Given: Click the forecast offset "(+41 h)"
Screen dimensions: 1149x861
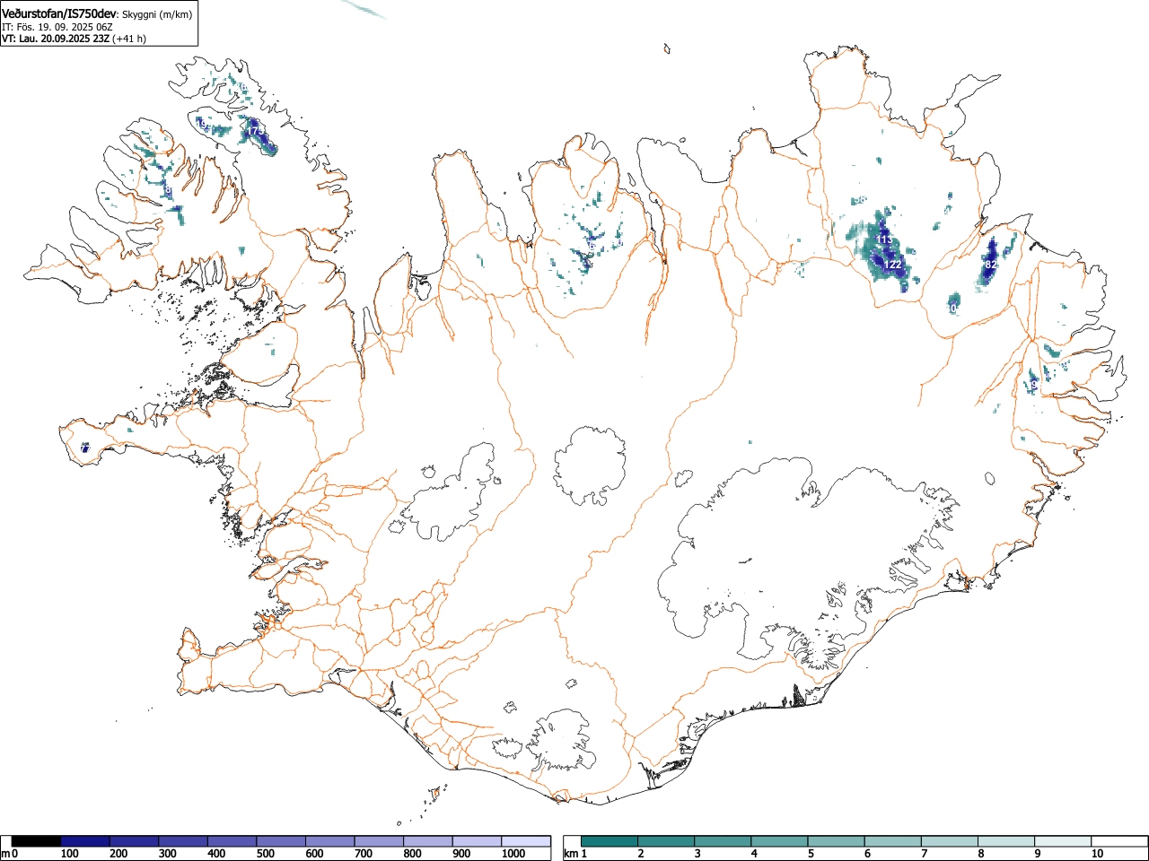Looking at the screenshot, I should click(129, 39).
